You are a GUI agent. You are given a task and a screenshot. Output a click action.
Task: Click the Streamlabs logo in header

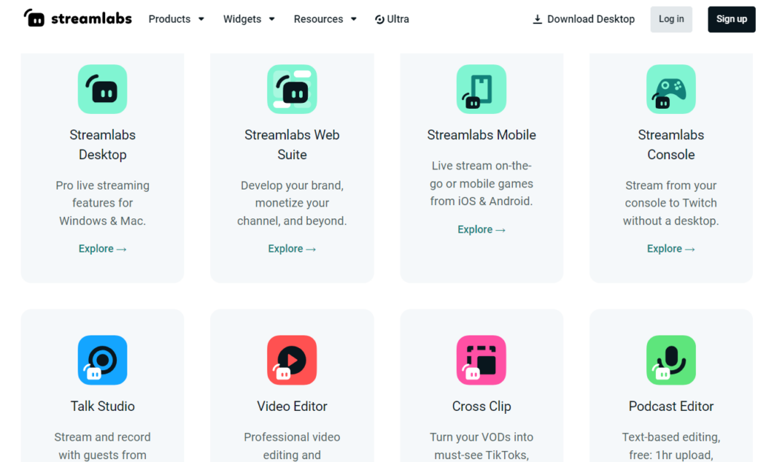78,19
